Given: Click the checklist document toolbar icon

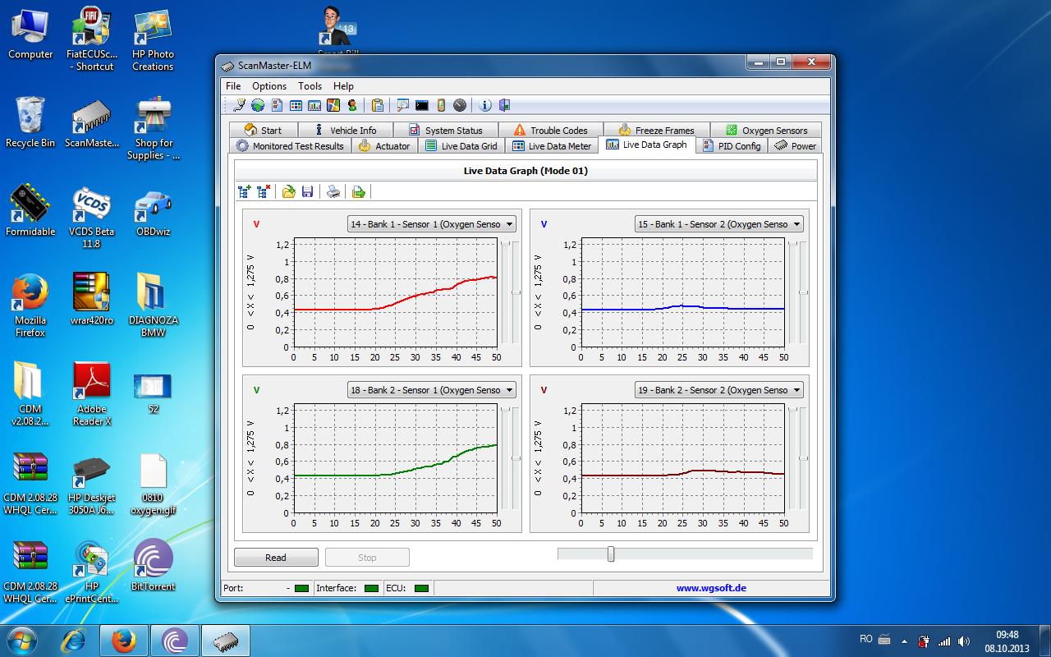Looking at the screenshot, I should [x=277, y=105].
